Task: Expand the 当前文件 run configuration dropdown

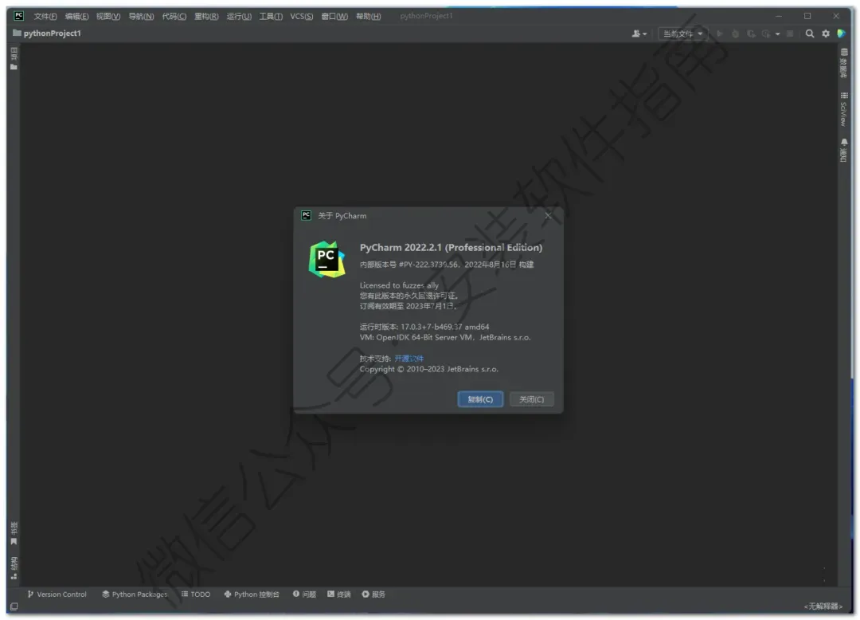Action: (682, 33)
